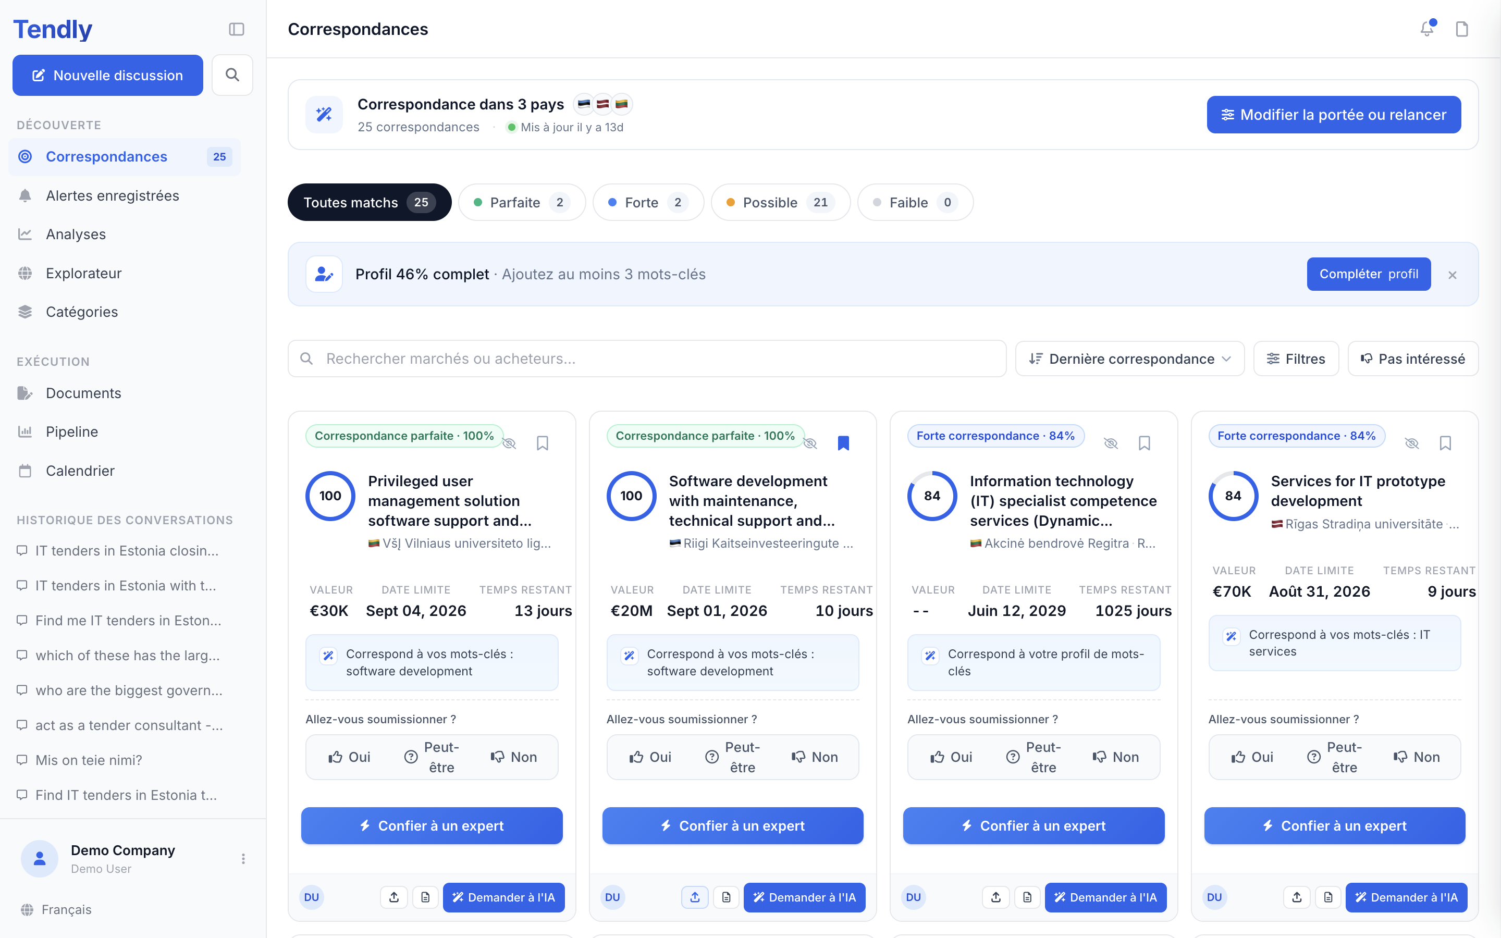The image size is (1501, 938).
Task: Open document icon on Software development card
Action: tap(727, 897)
